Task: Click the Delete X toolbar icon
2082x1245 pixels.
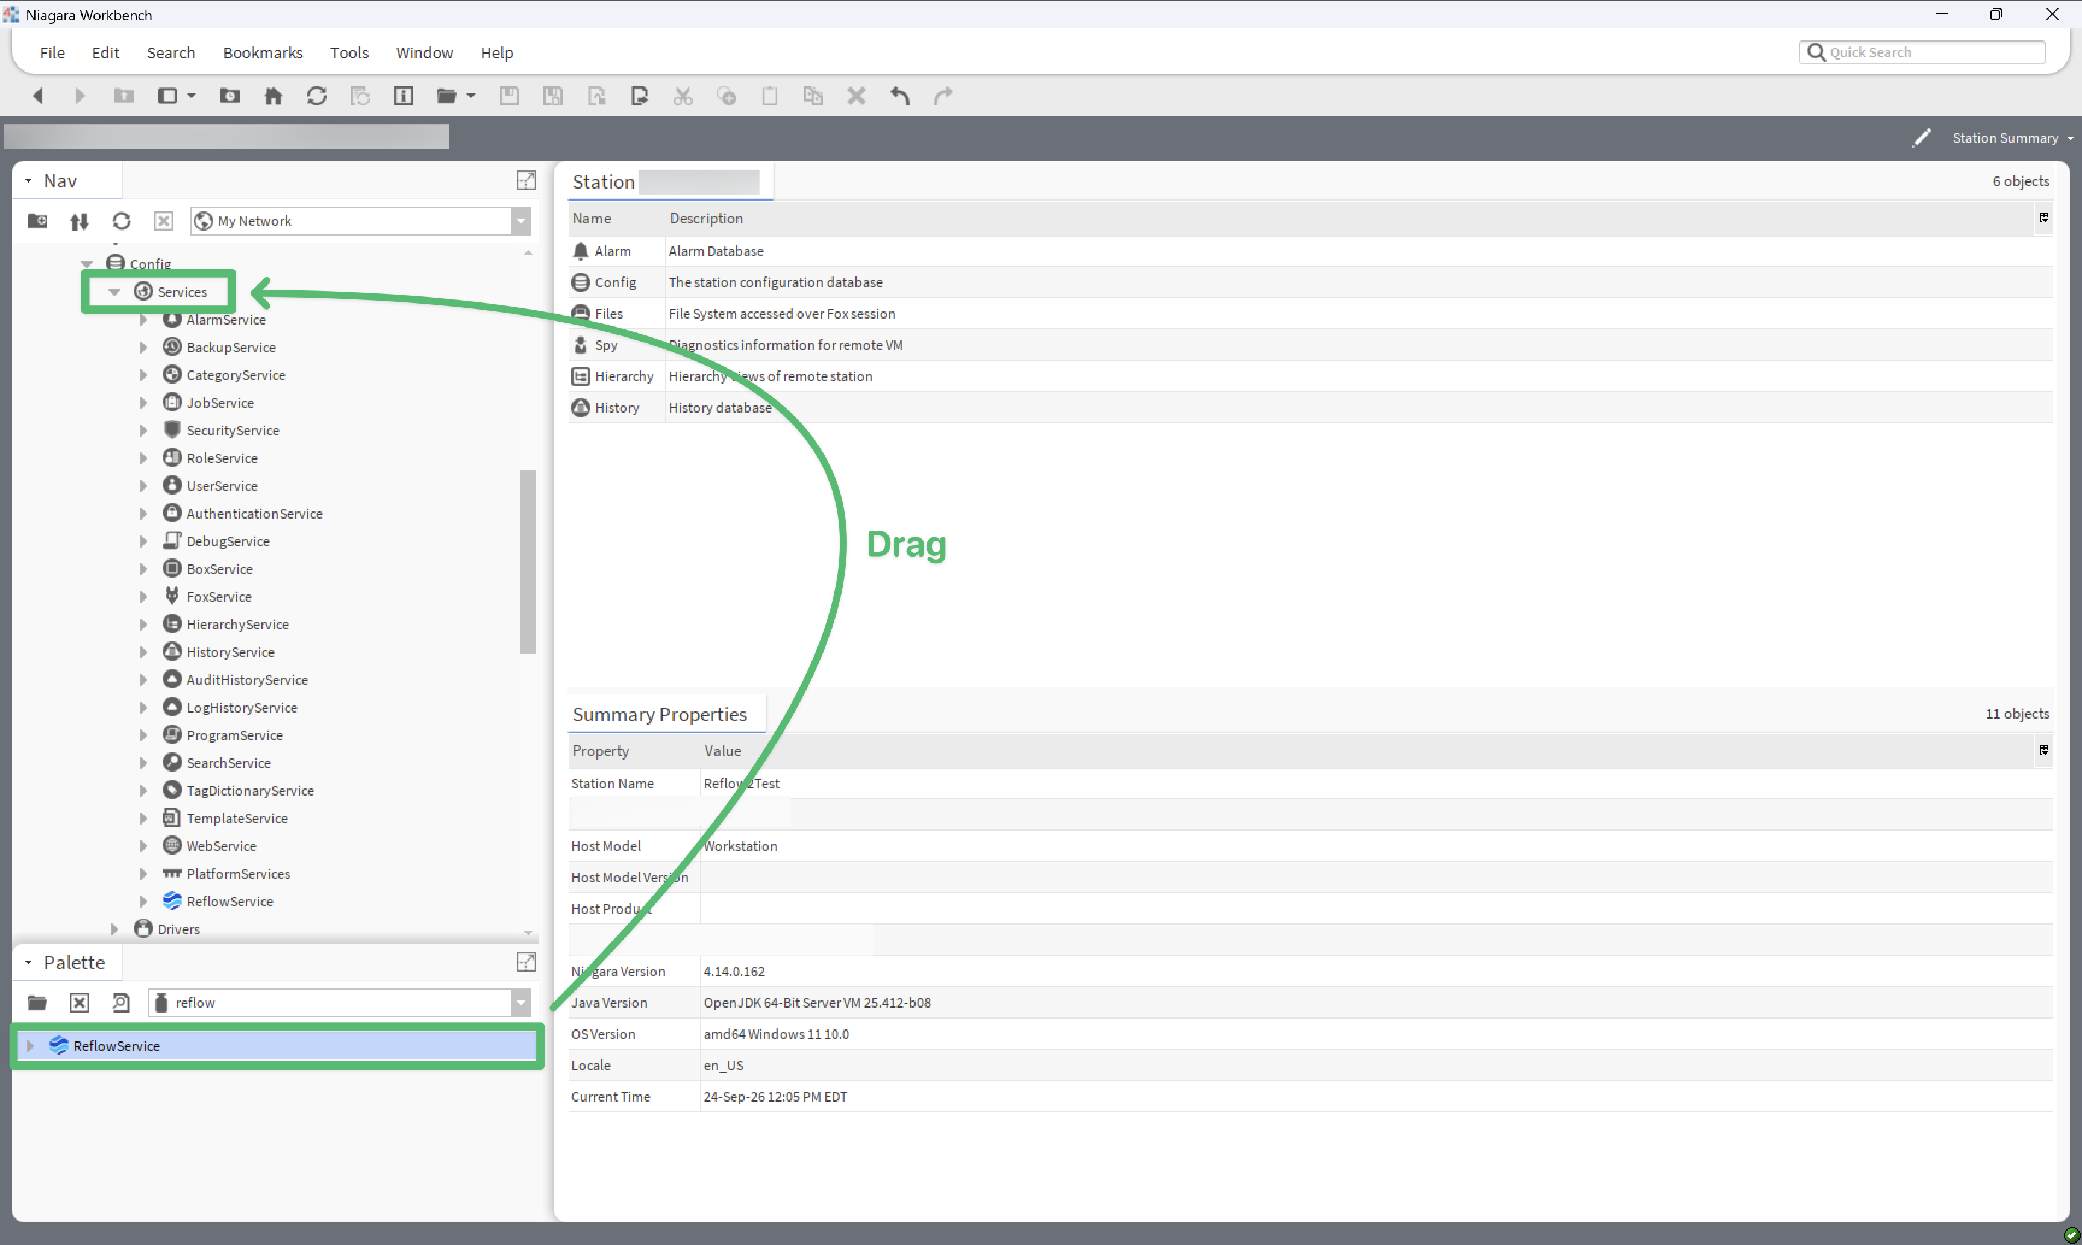Action: click(855, 96)
